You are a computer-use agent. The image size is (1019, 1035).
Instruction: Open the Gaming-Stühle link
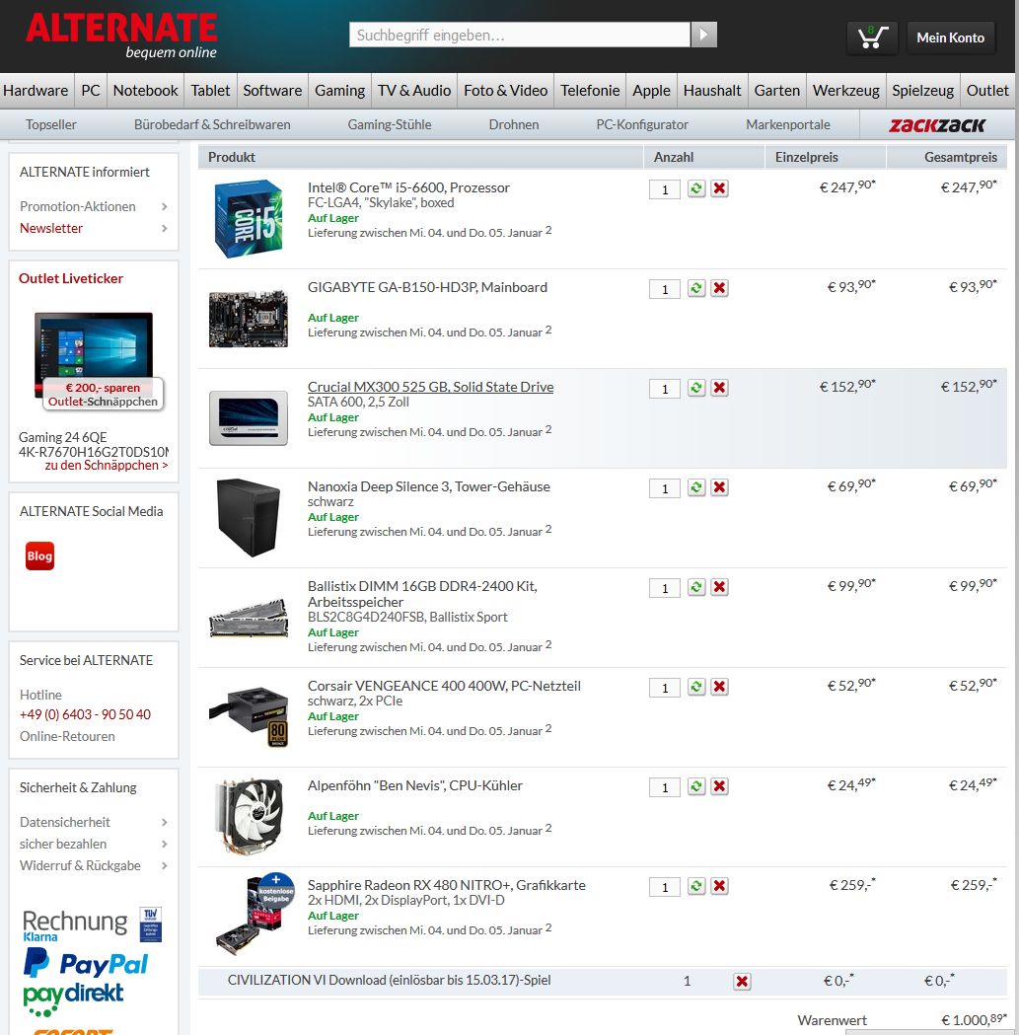point(390,124)
